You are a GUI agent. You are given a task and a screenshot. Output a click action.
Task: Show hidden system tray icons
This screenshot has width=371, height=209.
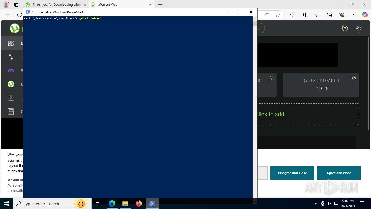[316, 204]
